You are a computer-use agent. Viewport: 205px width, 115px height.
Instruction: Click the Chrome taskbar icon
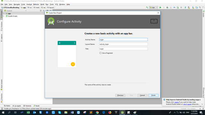[97, 112]
